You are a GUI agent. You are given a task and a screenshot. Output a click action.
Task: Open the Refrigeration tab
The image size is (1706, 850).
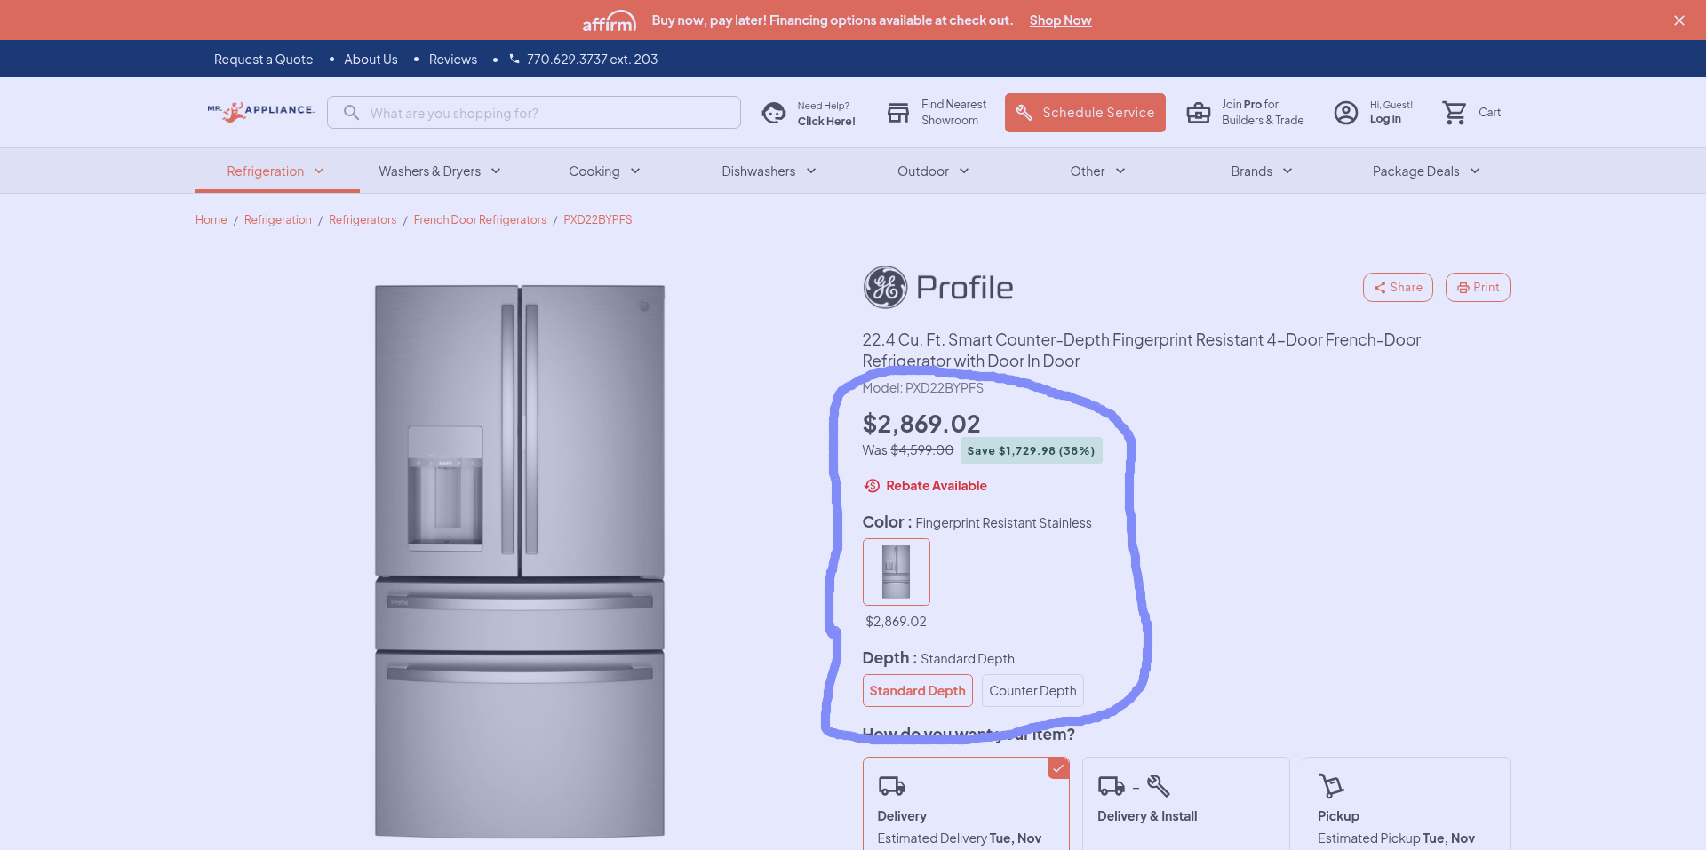[x=275, y=171]
